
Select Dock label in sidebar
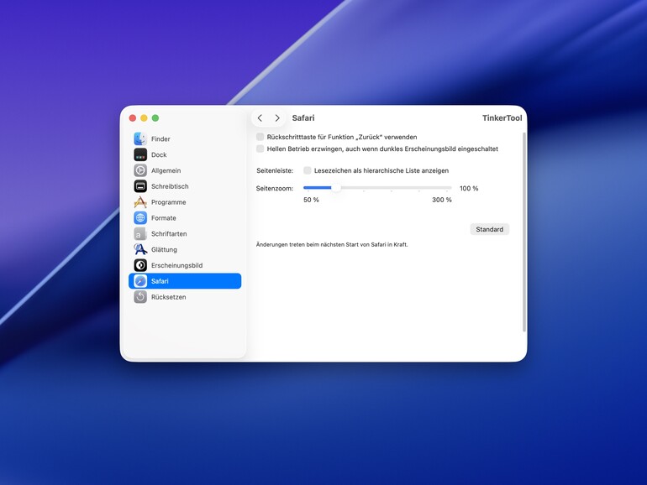click(x=159, y=154)
